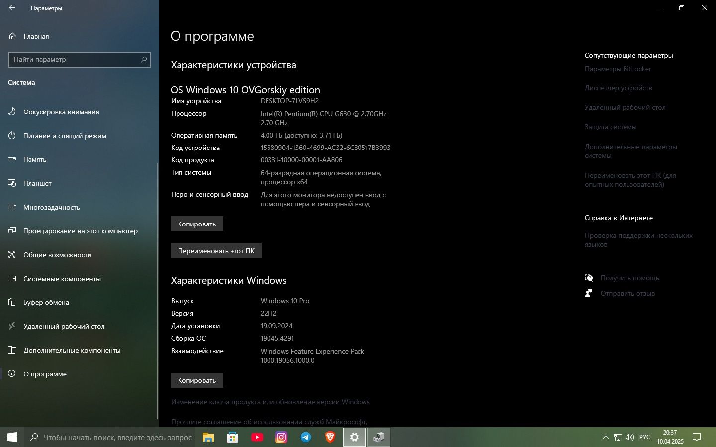
Task: Click Копировать under device specifications
Action: 197,224
